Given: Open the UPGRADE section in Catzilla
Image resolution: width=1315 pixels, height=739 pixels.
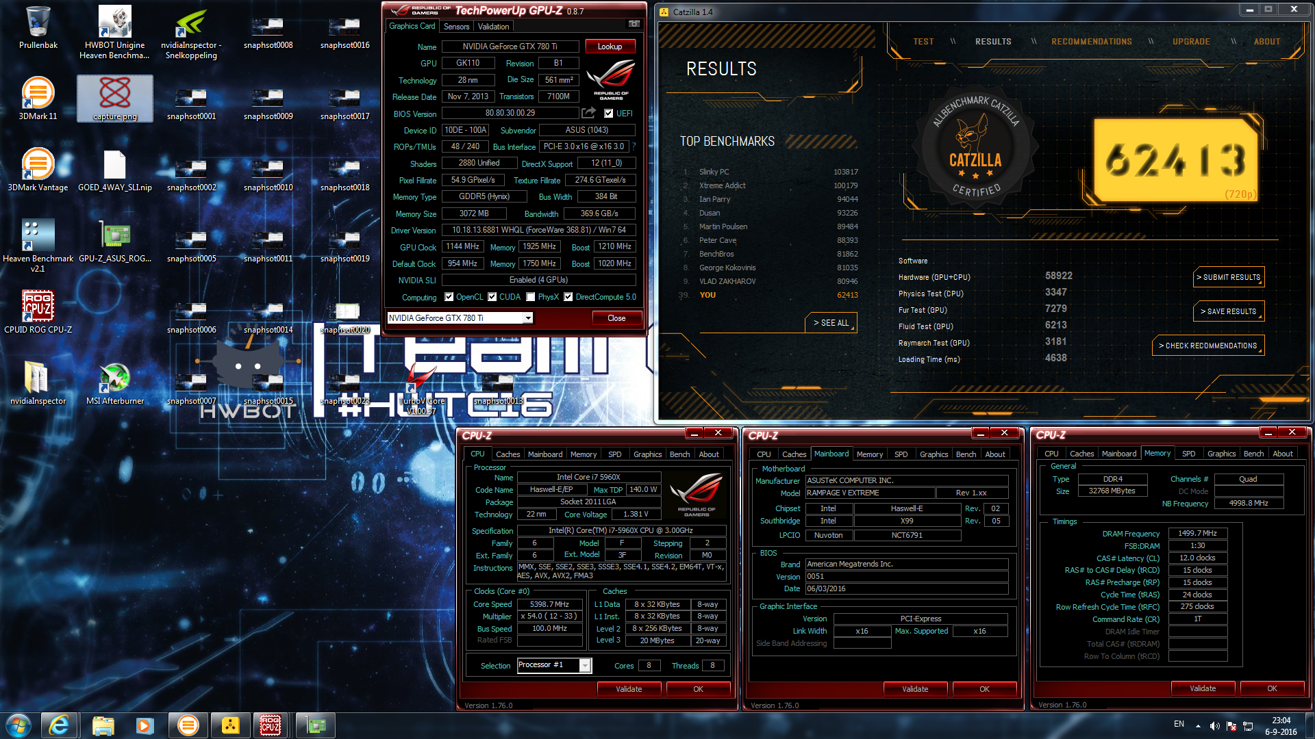Looking at the screenshot, I should 1191,42.
